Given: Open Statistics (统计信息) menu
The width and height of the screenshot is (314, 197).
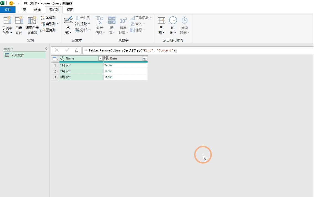Looking at the screenshot, I should [x=100, y=25].
